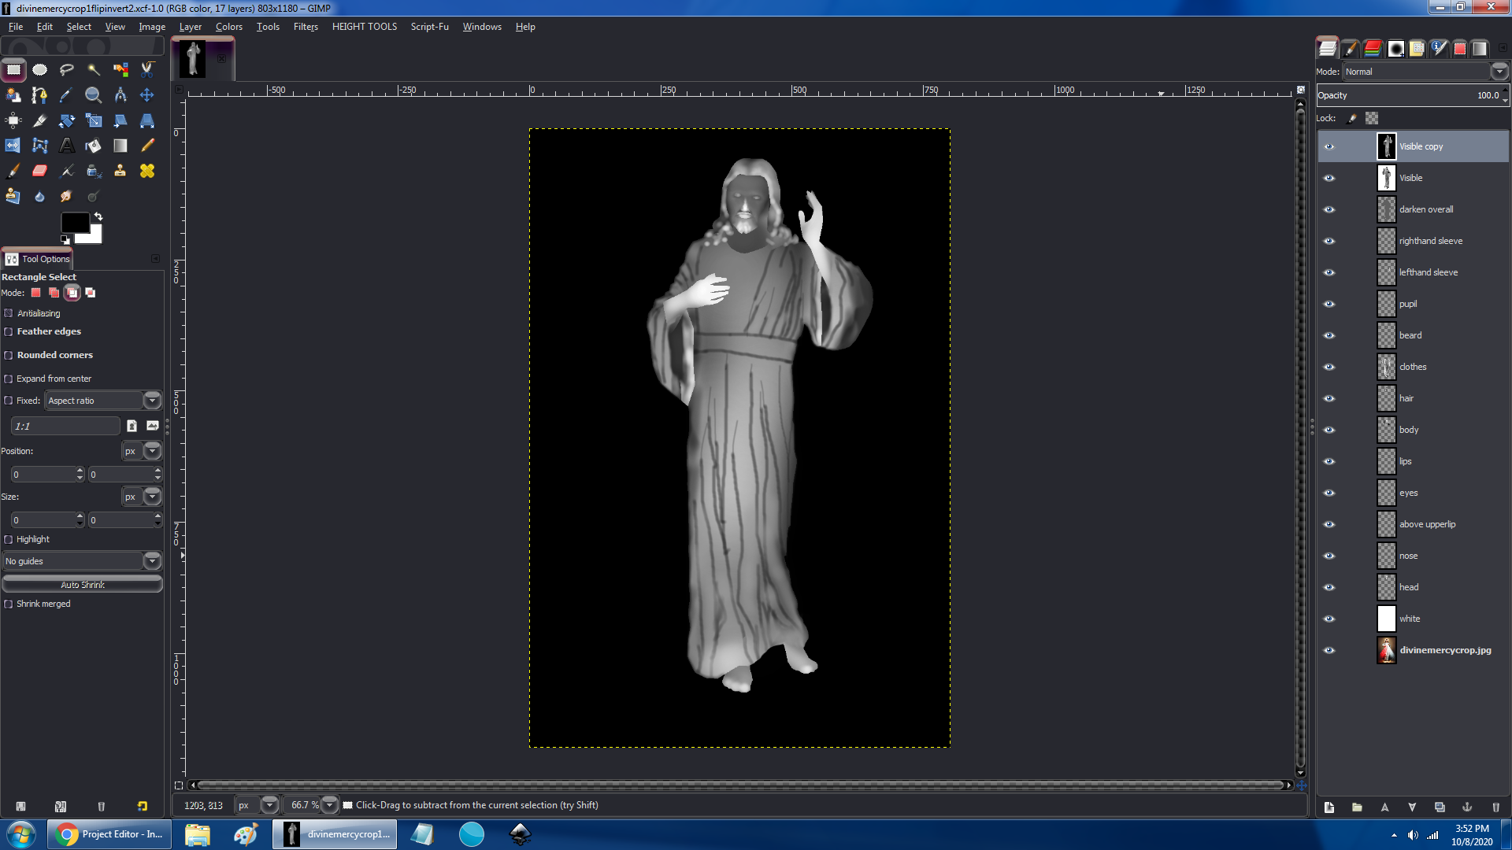Select the Scissors Select tool
The width and height of the screenshot is (1512, 850).
point(147,69)
